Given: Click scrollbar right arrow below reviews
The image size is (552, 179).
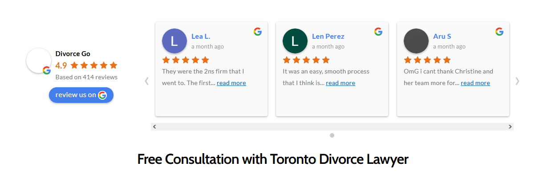Looking at the screenshot, I should 510,127.
